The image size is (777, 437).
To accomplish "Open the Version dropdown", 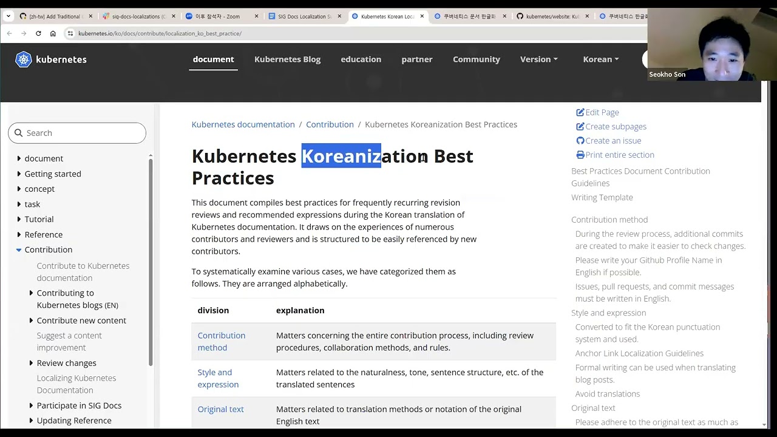I will (x=538, y=59).
